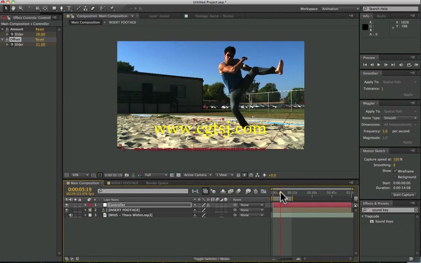Select the Zoom magnifier tool
The image size is (421, 263).
click(x=21, y=8)
